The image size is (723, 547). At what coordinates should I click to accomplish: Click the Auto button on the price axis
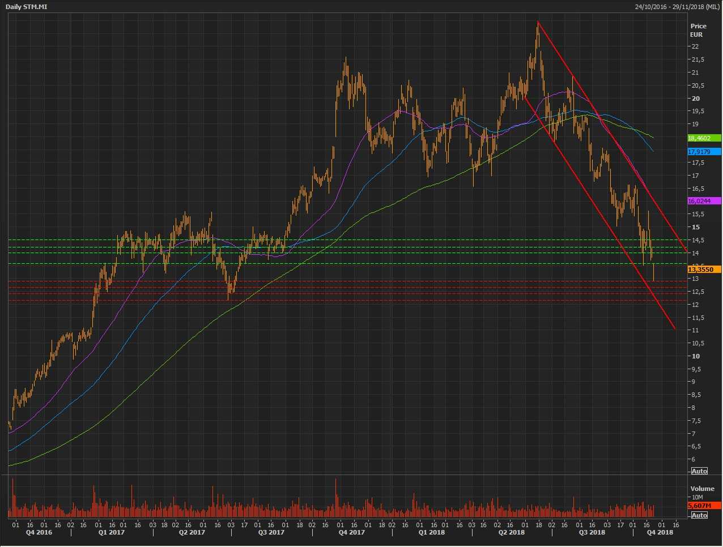pyautogui.click(x=699, y=471)
